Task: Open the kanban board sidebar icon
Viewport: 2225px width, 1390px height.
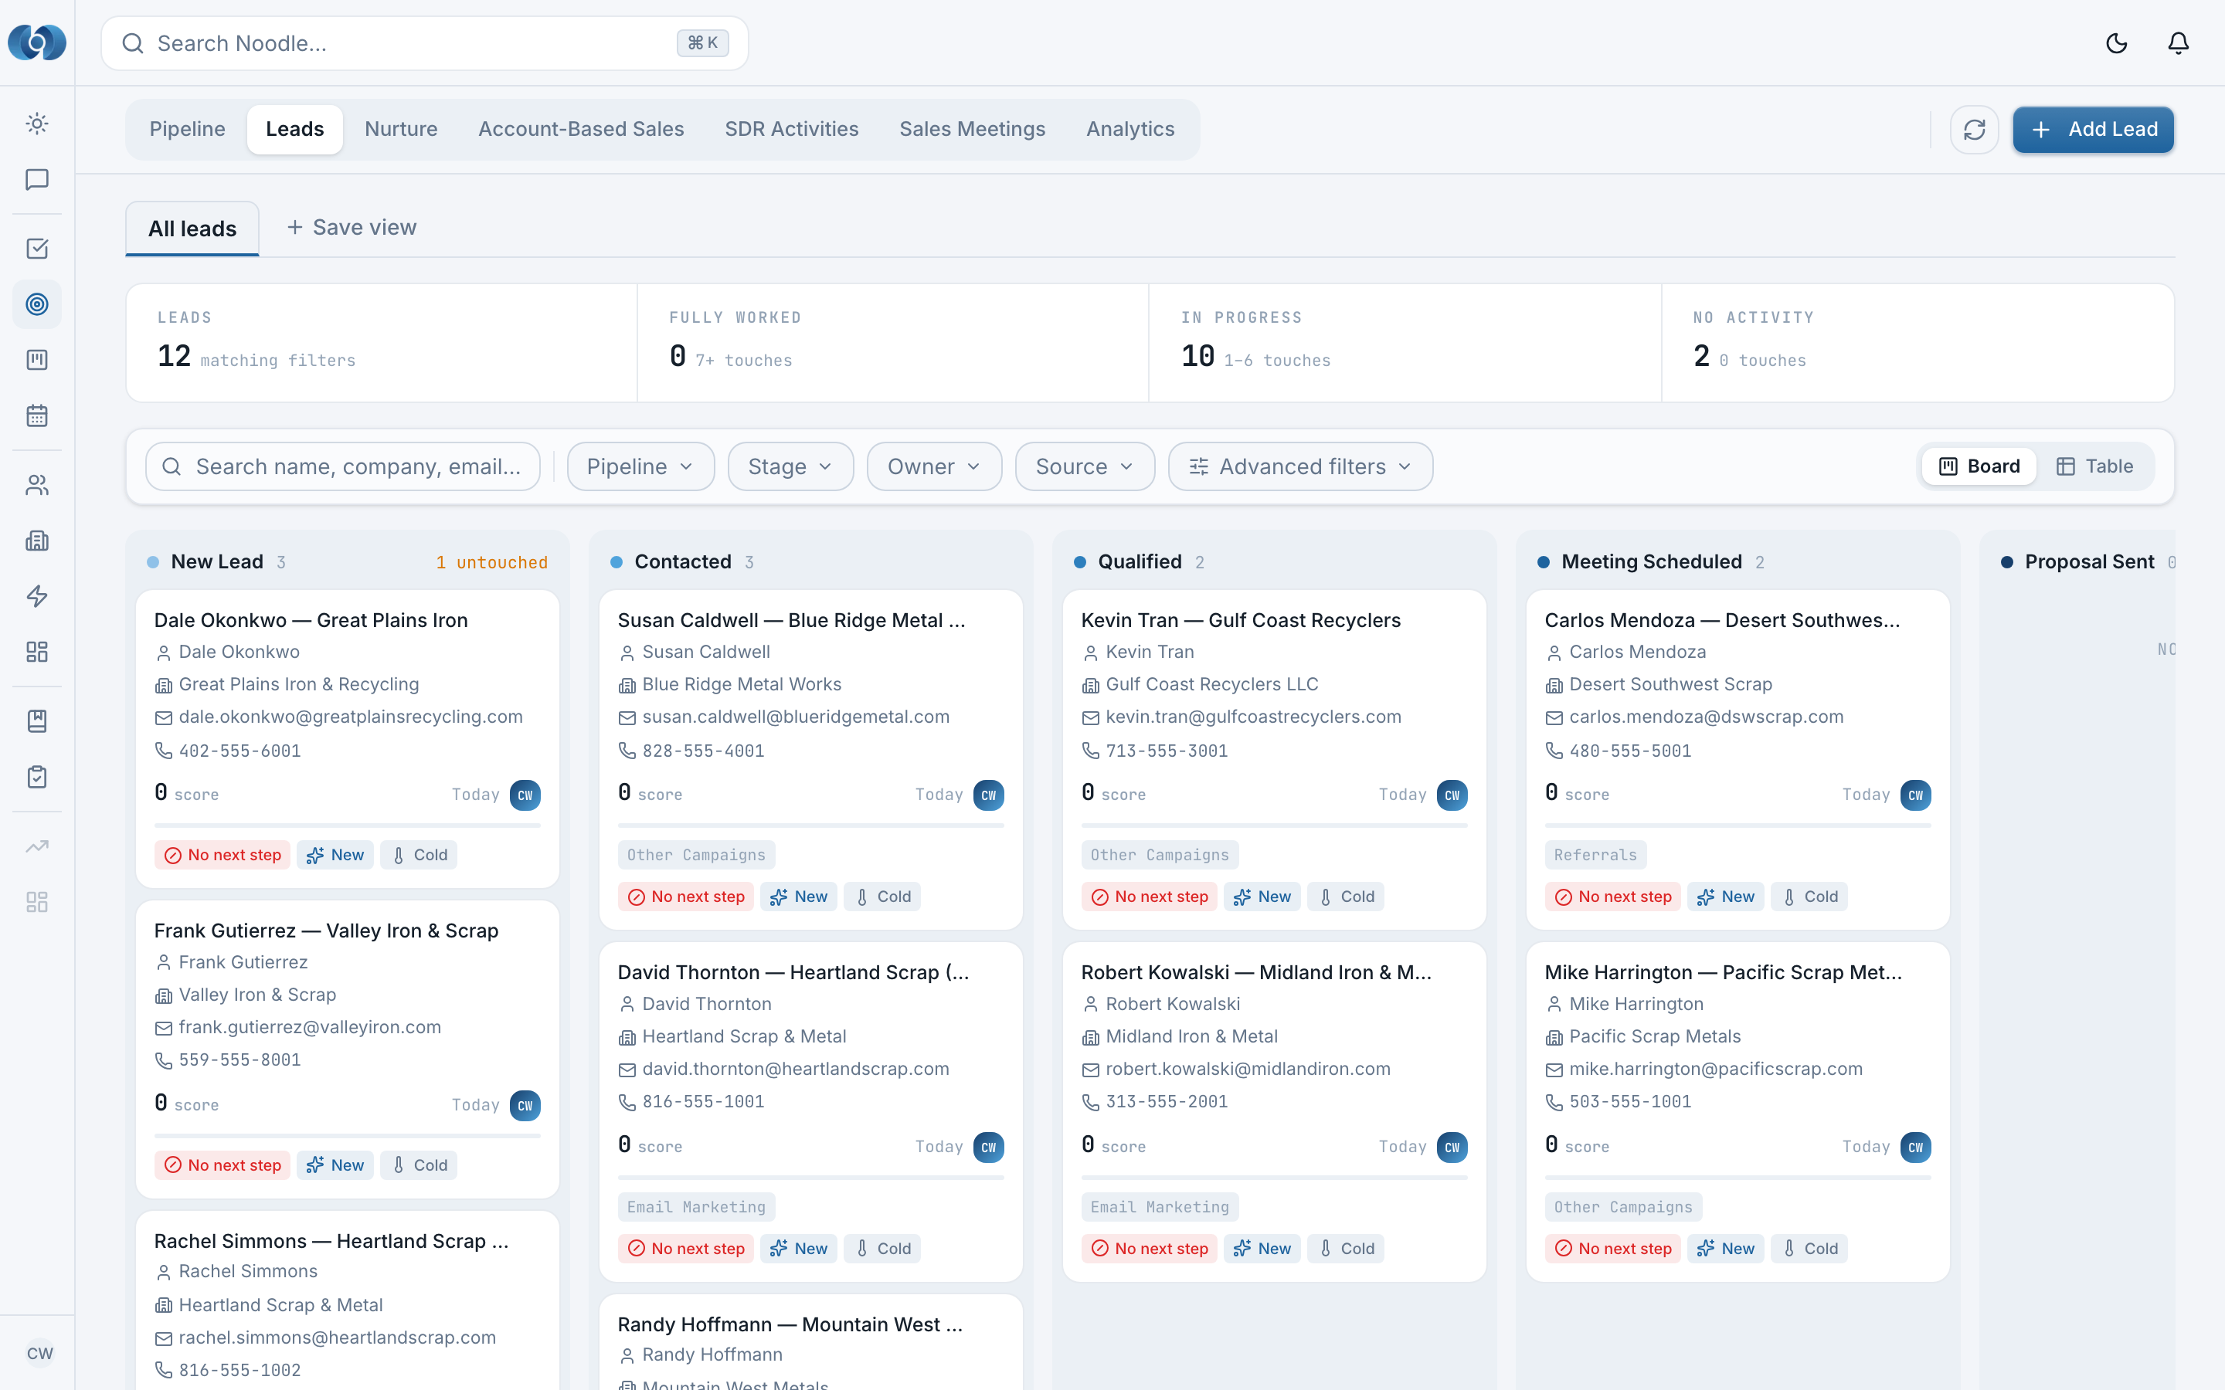Action: [x=37, y=359]
